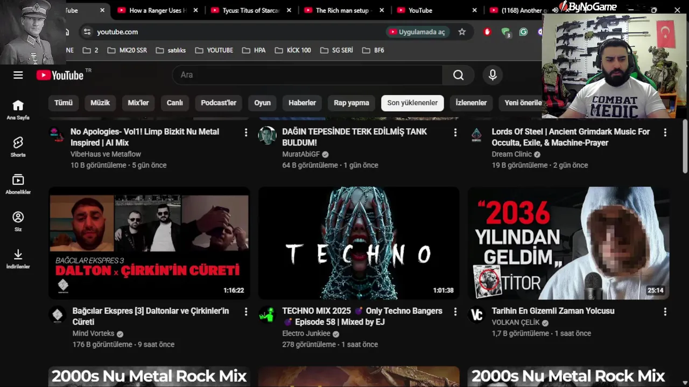This screenshot has width=689, height=387.
Task: Select the Mix'ler filter chip
Action: coord(138,103)
